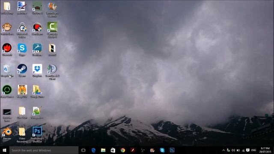
Task: Click the Search the web and Windows box
Action: [44, 150]
